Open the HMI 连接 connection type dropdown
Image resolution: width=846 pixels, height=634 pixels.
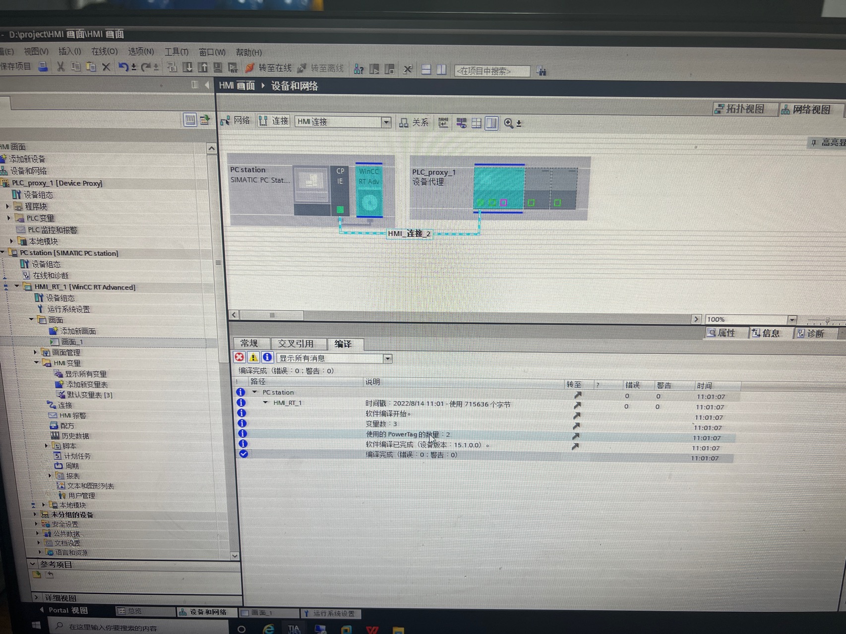tap(386, 122)
